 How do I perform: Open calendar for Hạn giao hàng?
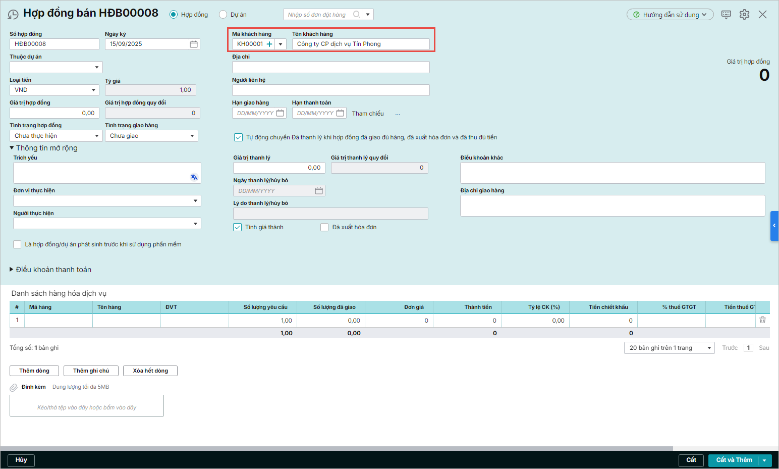(280, 113)
